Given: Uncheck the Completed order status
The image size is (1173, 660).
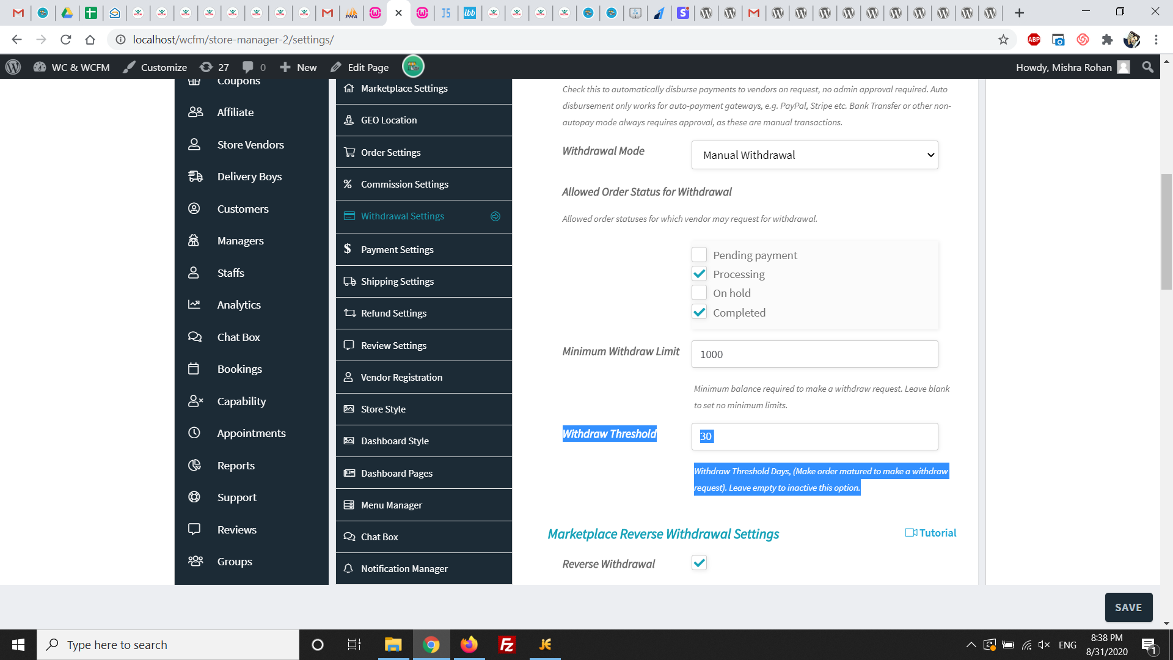Looking at the screenshot, I should click(699, 312).
